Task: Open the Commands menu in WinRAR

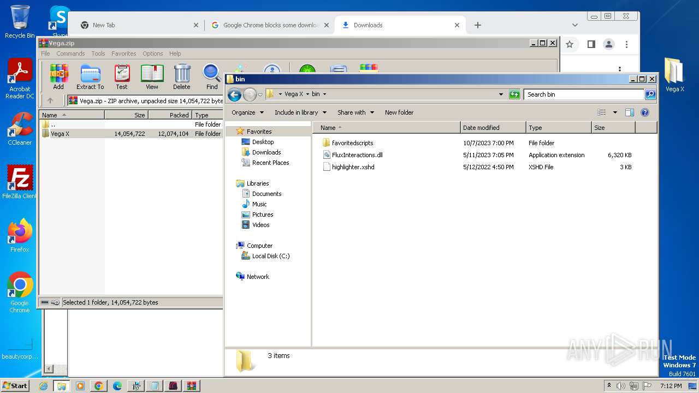Action: 70,53
